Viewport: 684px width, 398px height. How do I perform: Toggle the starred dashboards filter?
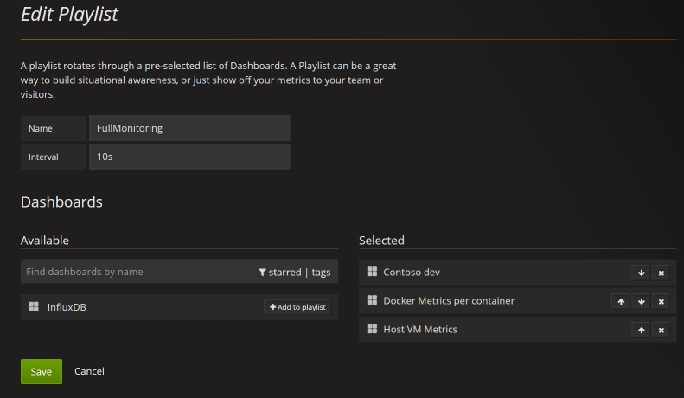(279, 272)
